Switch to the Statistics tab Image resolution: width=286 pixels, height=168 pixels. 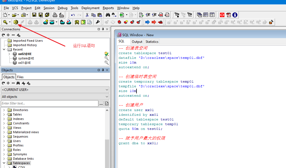click(152, 42)
